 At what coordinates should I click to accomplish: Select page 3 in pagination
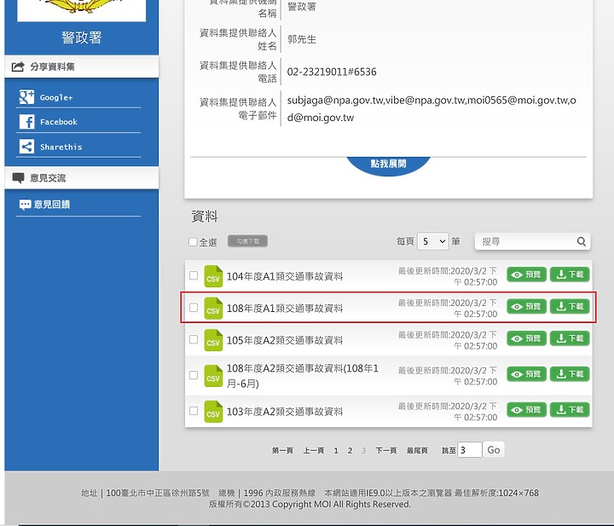click(364, 450)
